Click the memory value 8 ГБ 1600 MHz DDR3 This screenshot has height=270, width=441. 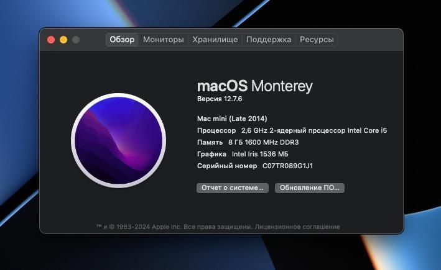(264, 142)
